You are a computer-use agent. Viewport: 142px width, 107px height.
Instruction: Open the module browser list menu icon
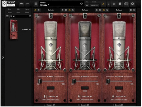coord(7,16)
